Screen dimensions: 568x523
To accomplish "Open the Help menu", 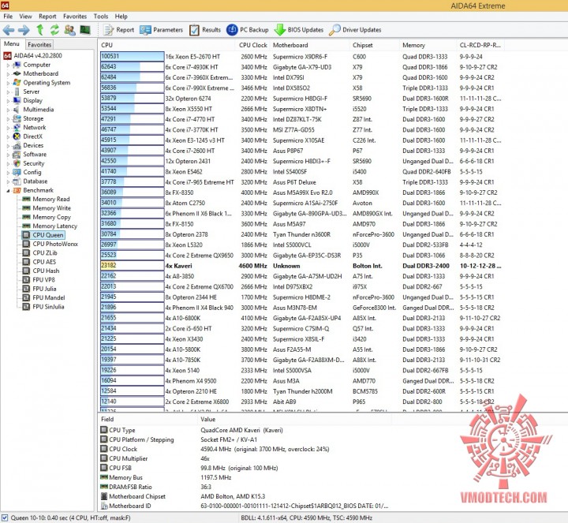I will [121, 17].
